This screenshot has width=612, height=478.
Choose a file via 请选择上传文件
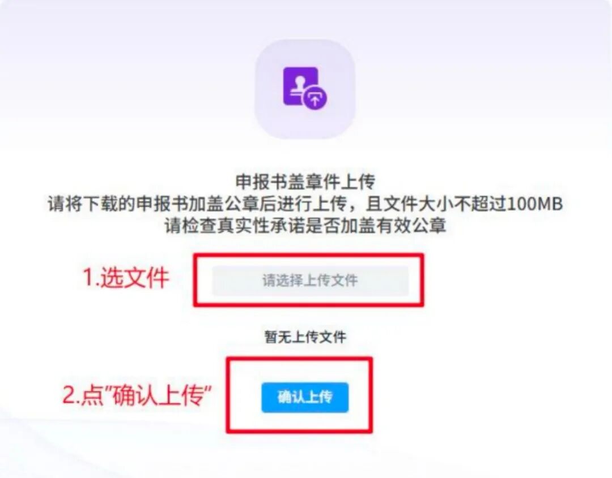point(311,281)
